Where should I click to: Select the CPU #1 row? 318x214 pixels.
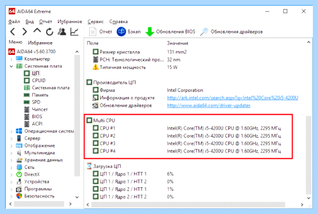(187, 128)
